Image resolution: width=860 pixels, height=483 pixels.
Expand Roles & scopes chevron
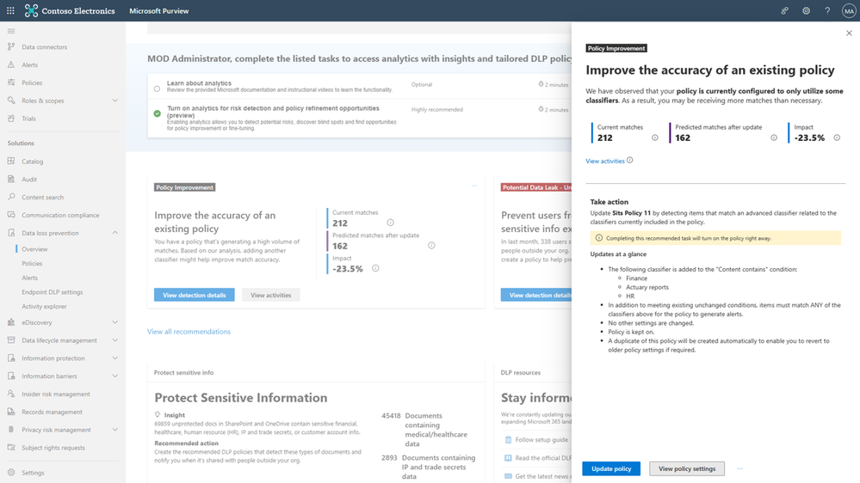tap(115, 101)
